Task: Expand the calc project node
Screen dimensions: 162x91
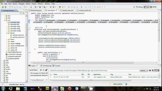Action: [2, 71]
